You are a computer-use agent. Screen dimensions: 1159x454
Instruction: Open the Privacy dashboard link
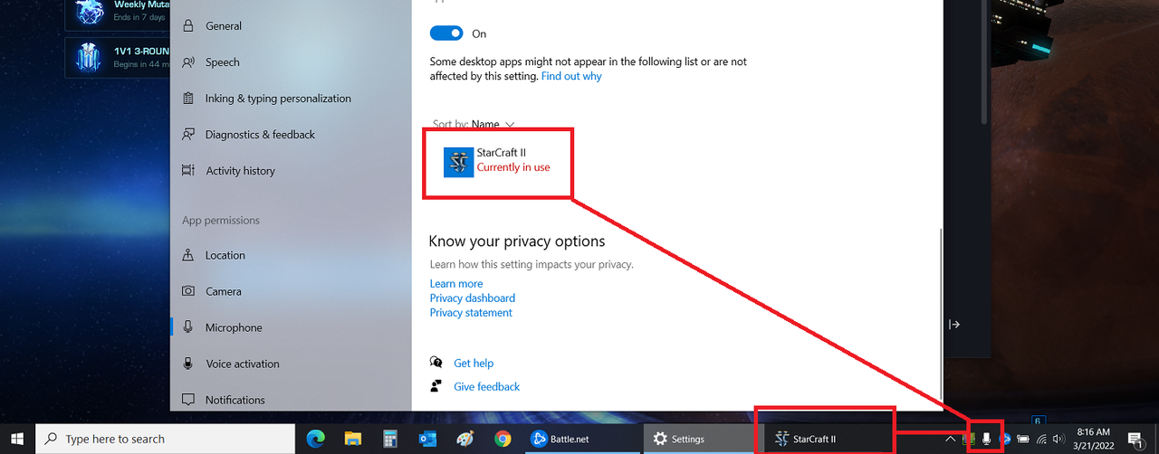473,298
